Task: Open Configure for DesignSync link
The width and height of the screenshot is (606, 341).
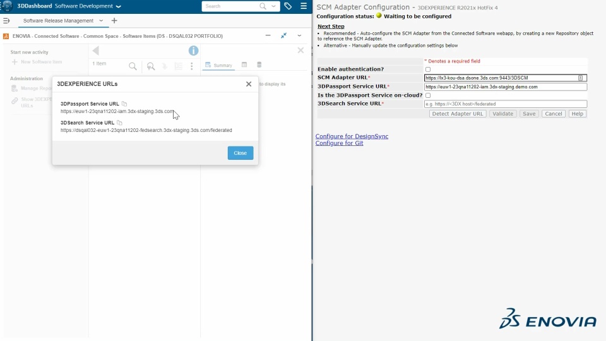Action: (352, 136)
